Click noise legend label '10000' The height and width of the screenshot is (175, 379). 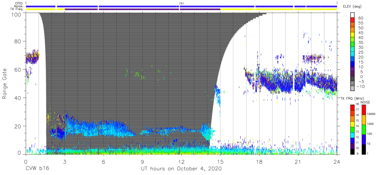pyautogui.click(x=371, y=114)
